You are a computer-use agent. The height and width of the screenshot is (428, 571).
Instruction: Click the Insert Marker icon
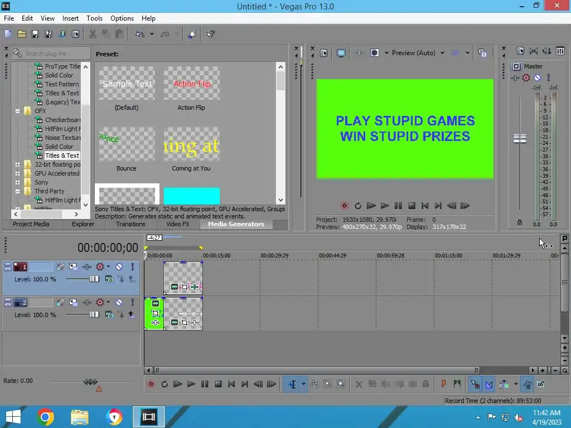click(x=443, y=384)
